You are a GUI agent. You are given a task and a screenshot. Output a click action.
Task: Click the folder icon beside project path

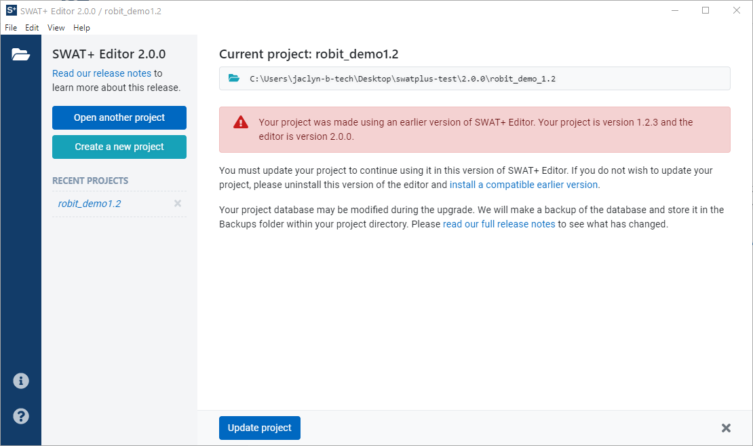tap(234, 79)
